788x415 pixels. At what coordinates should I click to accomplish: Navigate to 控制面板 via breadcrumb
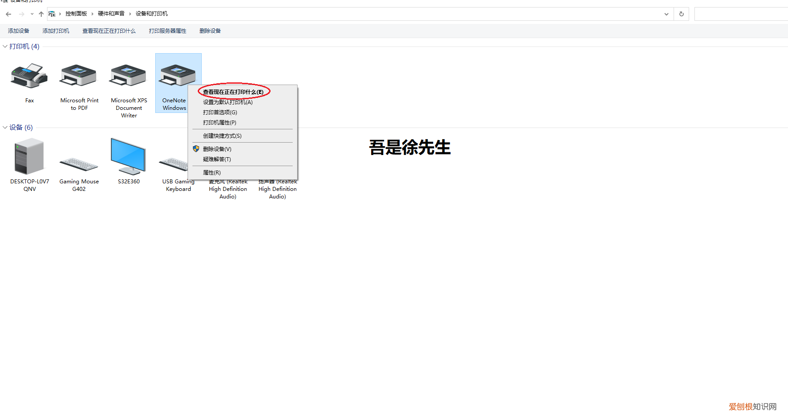pyautogui.click(x=76, y=13)
